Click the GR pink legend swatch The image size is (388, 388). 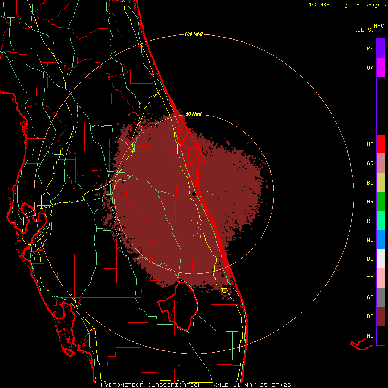pyautogui.click(x=381, y=163)
